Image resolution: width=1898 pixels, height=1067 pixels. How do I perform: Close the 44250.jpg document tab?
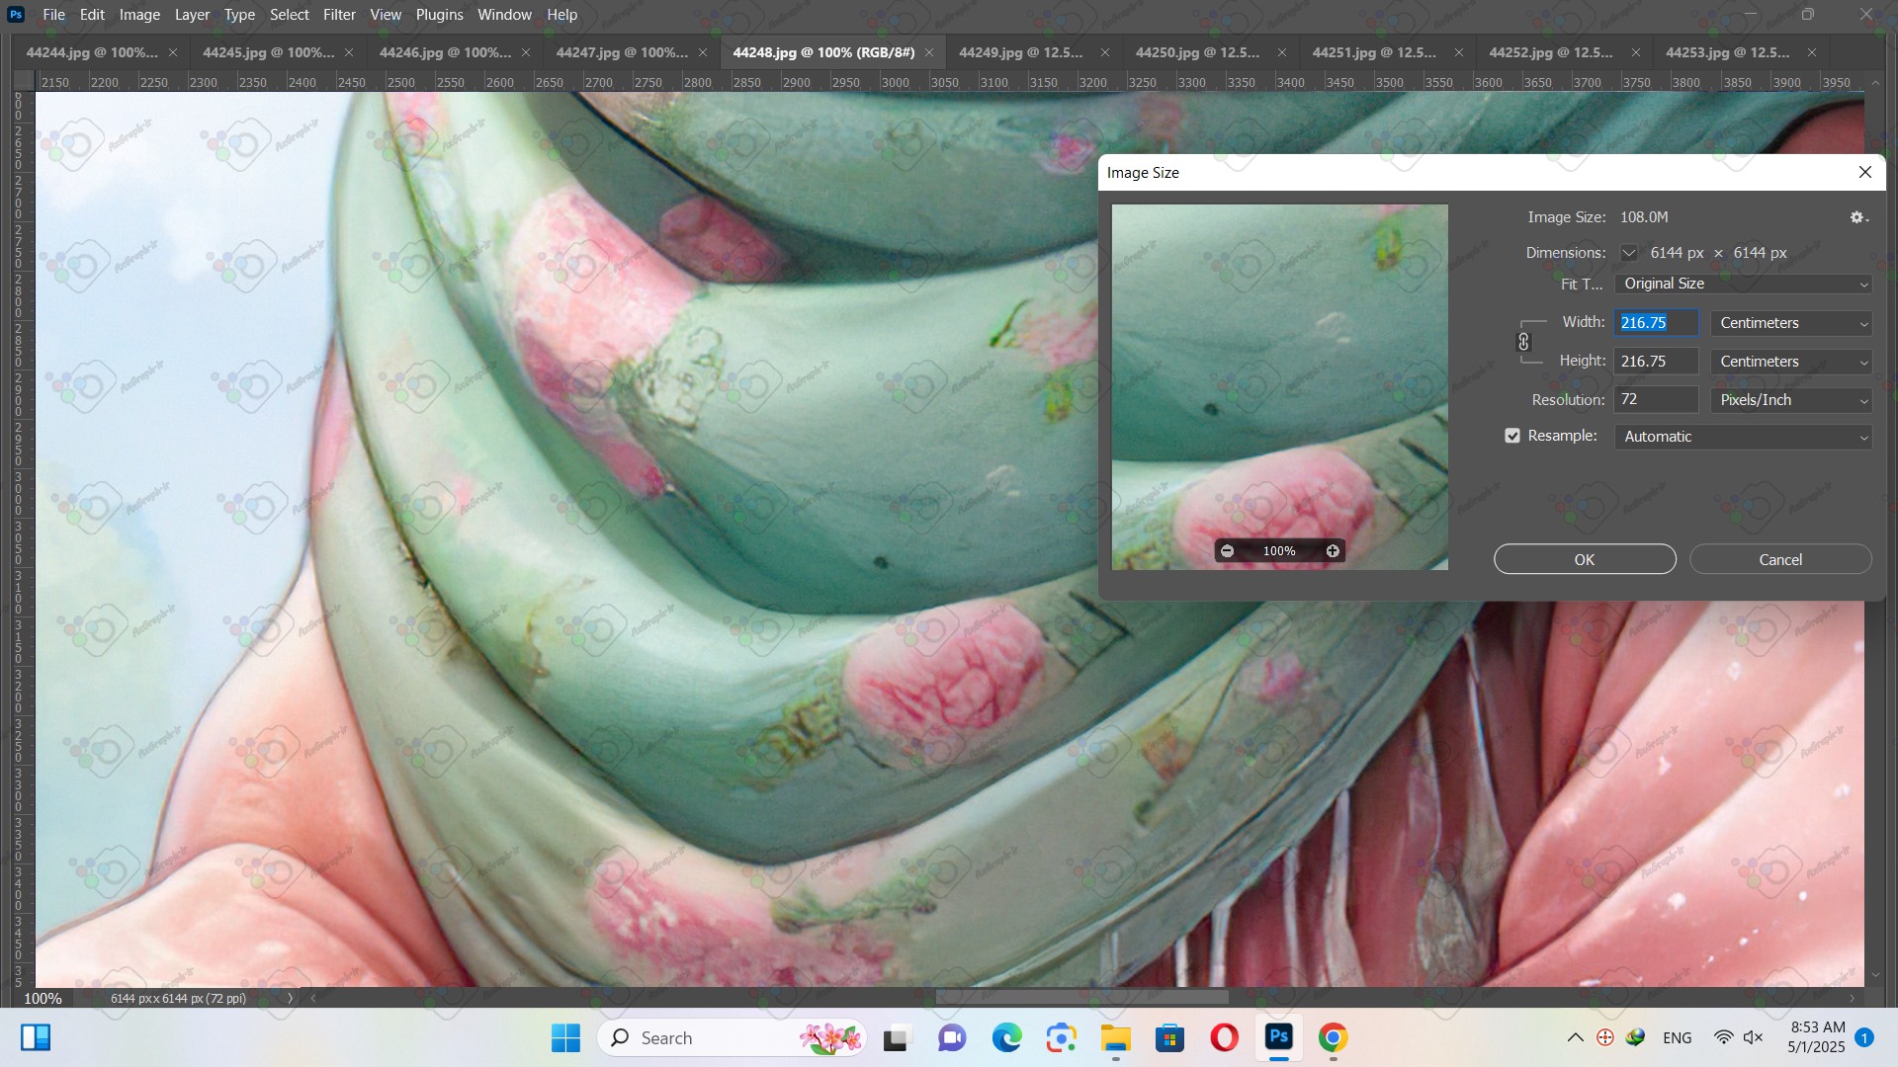(1282, 52)
